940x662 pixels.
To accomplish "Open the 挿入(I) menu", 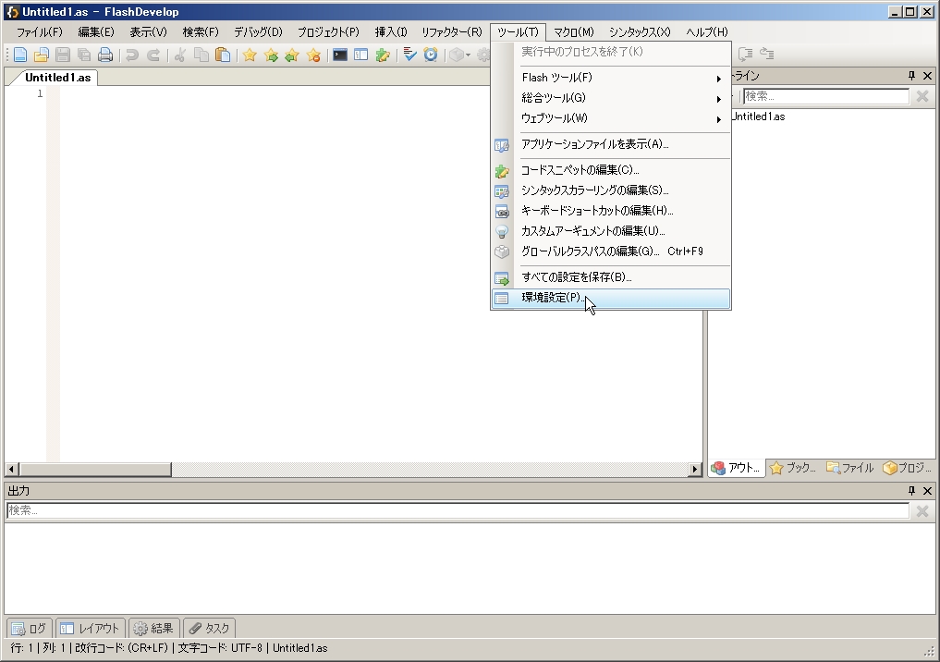I will (390, 31).
